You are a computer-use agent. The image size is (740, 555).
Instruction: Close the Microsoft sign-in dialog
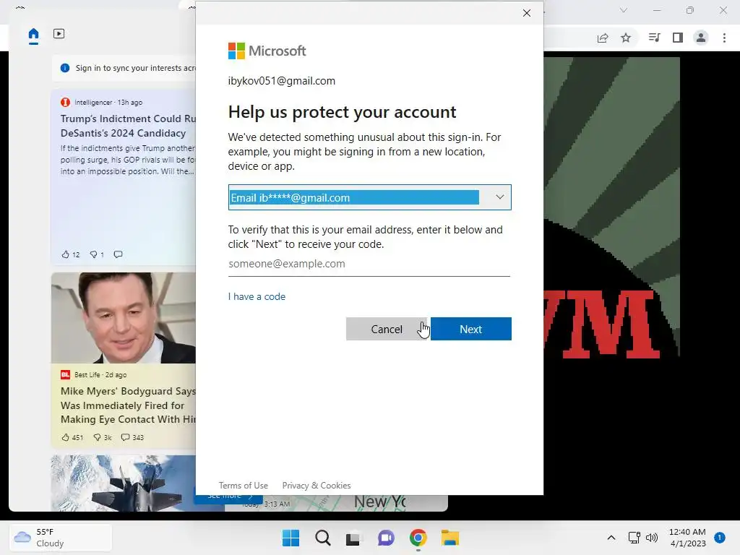tap(527, 13)
